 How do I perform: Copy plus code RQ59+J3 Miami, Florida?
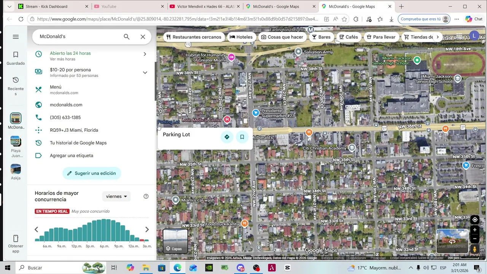click(x=91, y=130)
